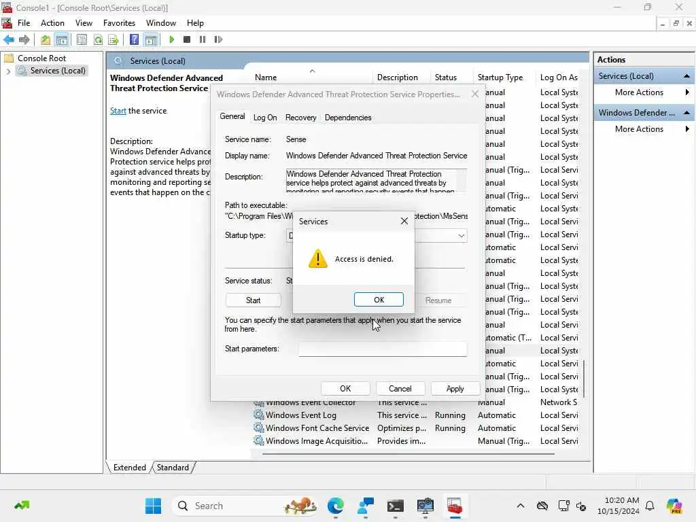696x522 pixels.
Task: Click the Refresh toolbar icon
Action: [x=98, y=39]
